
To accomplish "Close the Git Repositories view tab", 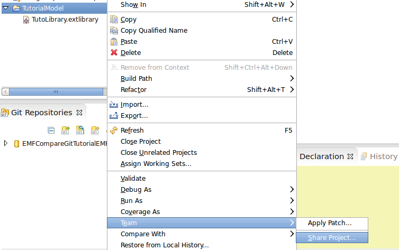I will tap(79, 113).
